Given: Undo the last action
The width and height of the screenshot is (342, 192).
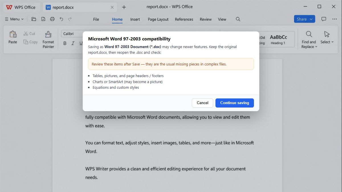Looking at the screenshot, I should pos(61,19).
